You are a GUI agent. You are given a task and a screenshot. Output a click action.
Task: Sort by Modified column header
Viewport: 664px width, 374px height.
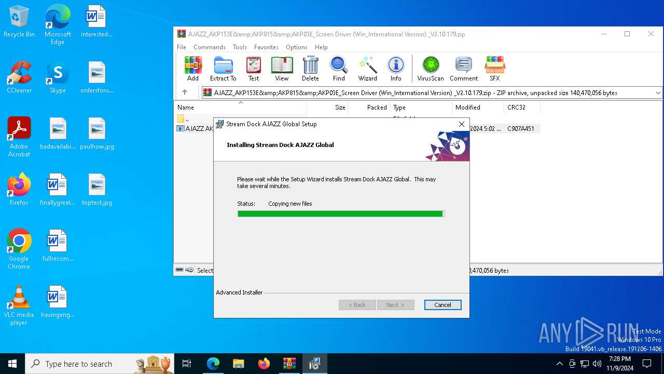(x=478, y=108)
